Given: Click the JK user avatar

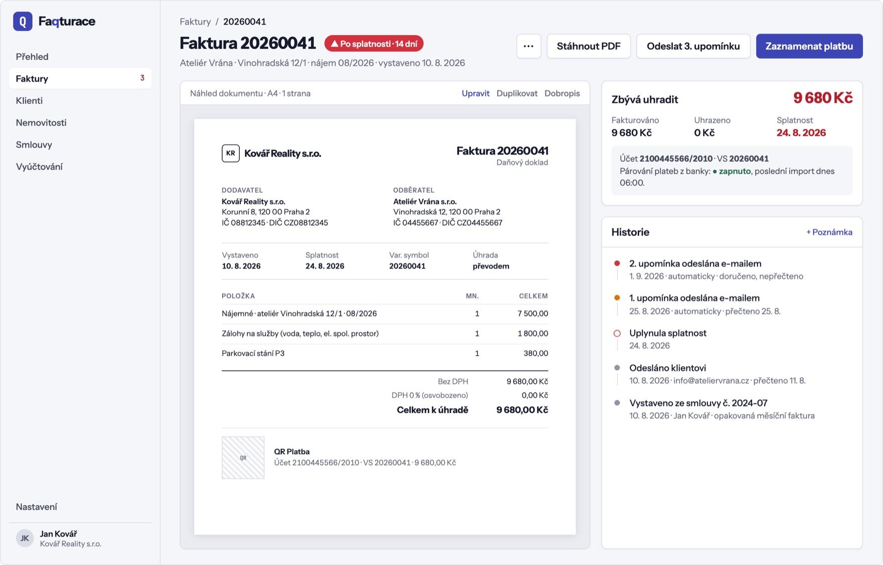Looking at the screenshot, I should click(x=25, y=538).
